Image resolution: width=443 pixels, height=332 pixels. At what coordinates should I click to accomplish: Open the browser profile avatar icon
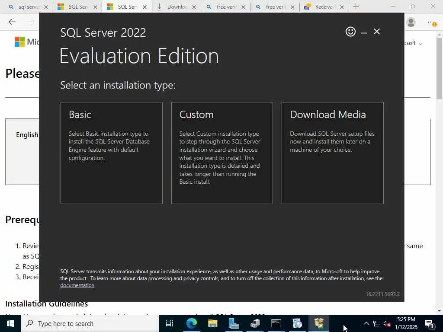pyautogui.click(x=411, y=22)
